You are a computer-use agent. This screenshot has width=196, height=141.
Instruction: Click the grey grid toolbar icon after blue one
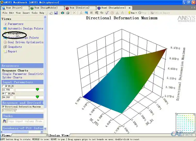tap(91, 13)
